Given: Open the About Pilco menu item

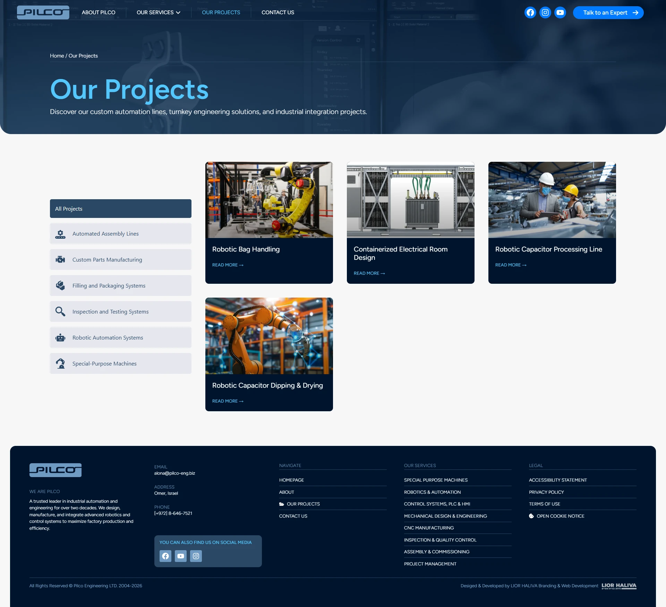Looking at the screenshot, I should (99, 12).
